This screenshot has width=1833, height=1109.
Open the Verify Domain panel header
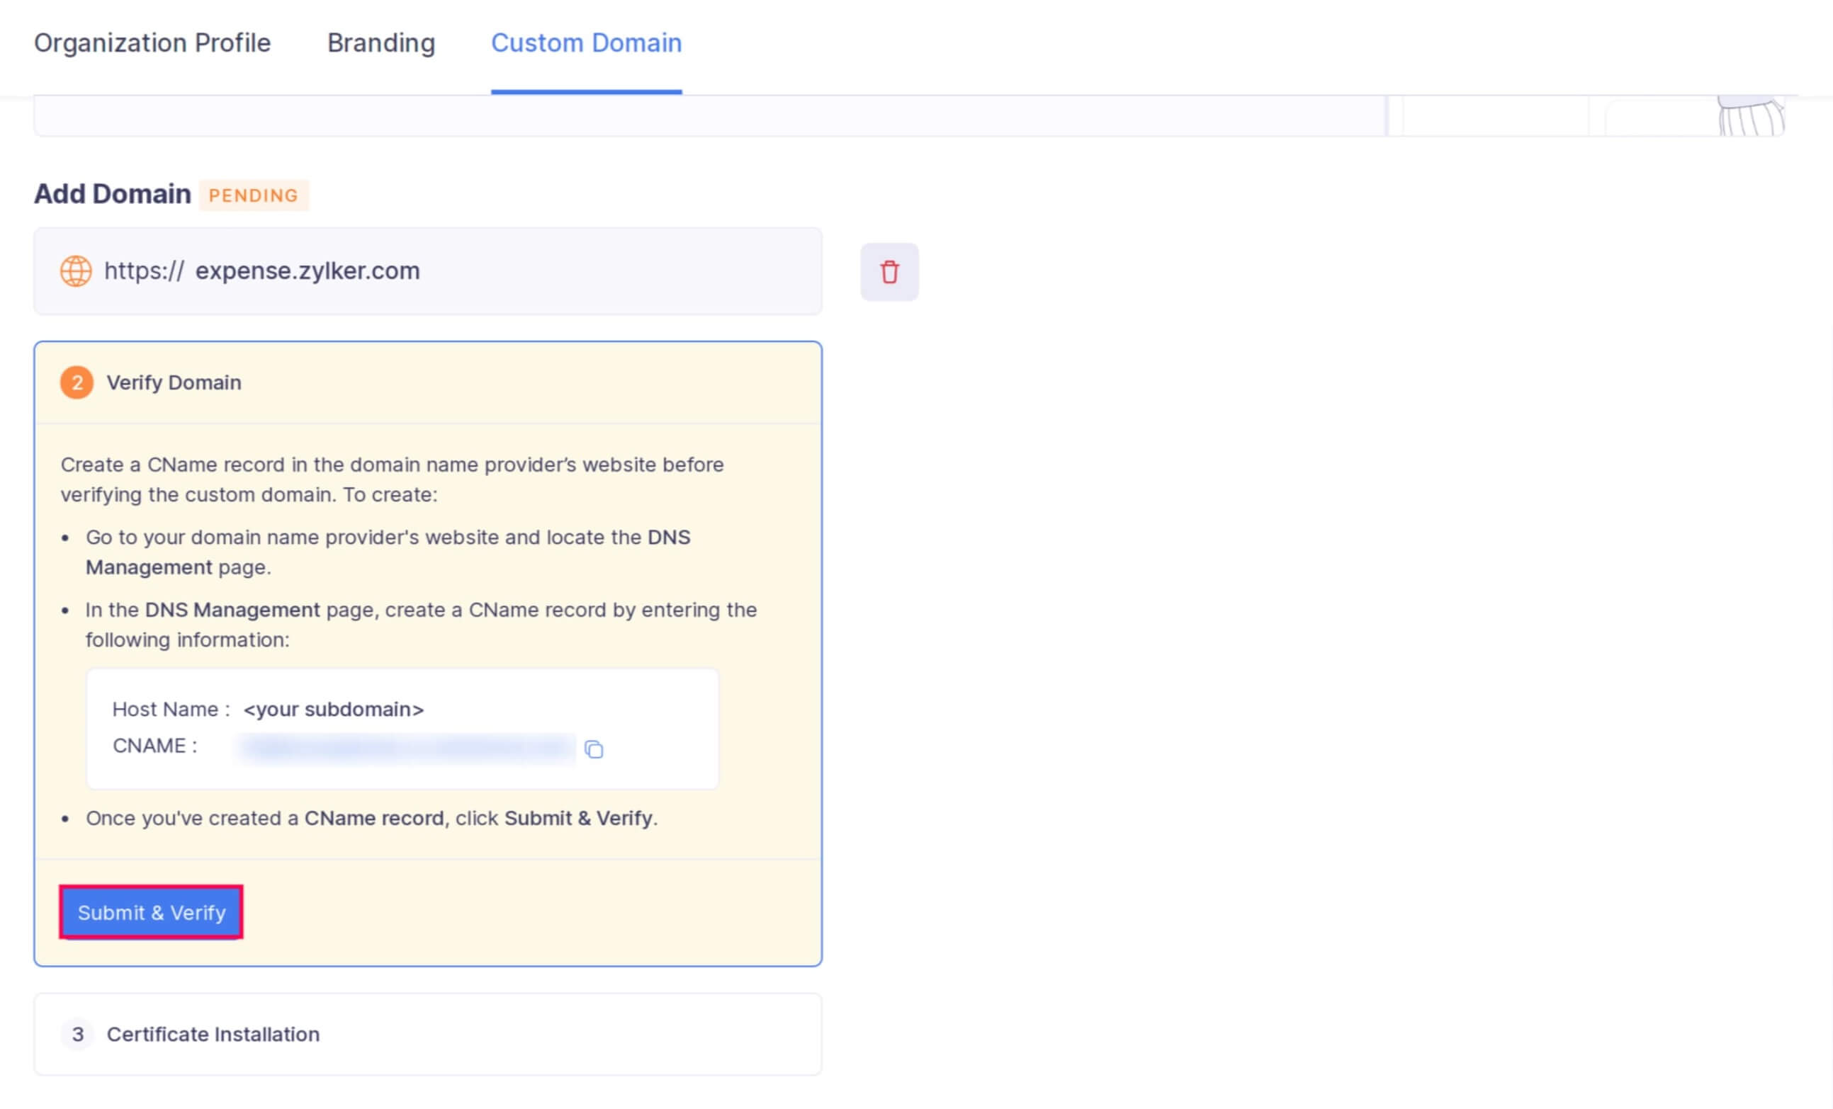(175, 382)
